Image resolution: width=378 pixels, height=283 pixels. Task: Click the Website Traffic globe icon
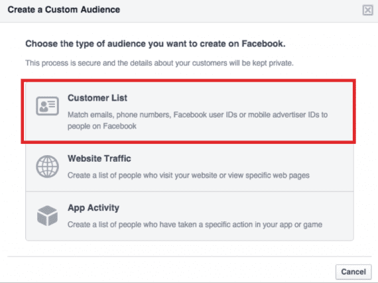(47, 166)
